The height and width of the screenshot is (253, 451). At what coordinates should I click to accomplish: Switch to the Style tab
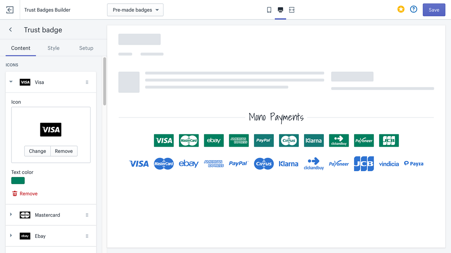pos(53,48)
